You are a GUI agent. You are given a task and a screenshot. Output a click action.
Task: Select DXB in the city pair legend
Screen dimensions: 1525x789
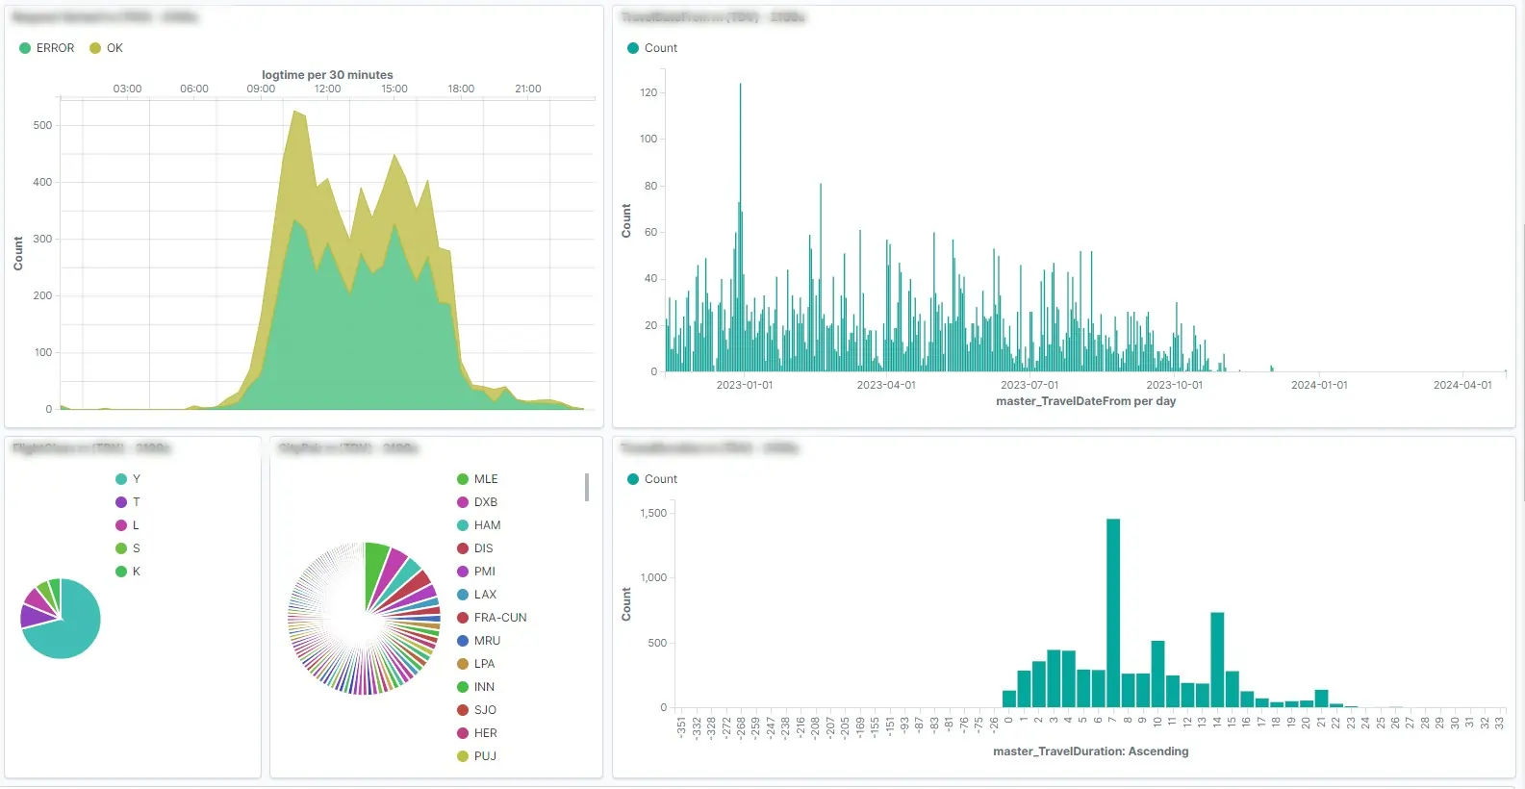477,502
